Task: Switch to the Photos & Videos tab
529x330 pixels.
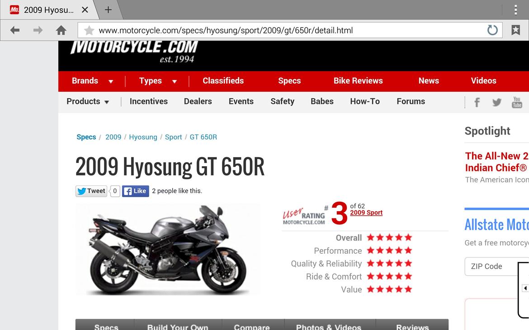Action: coord(329,326)
